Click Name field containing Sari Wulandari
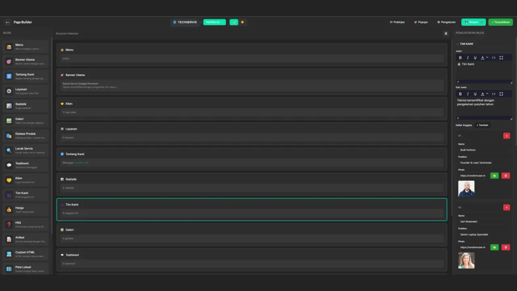Viewport: 517px width, 291px height. 484,221
